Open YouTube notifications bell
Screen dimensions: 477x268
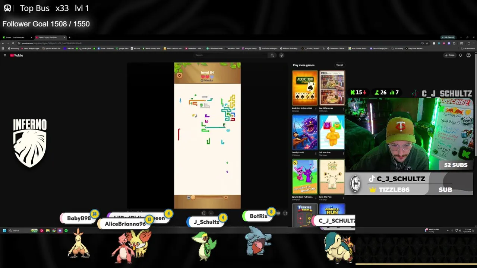(x=460, y=55)
